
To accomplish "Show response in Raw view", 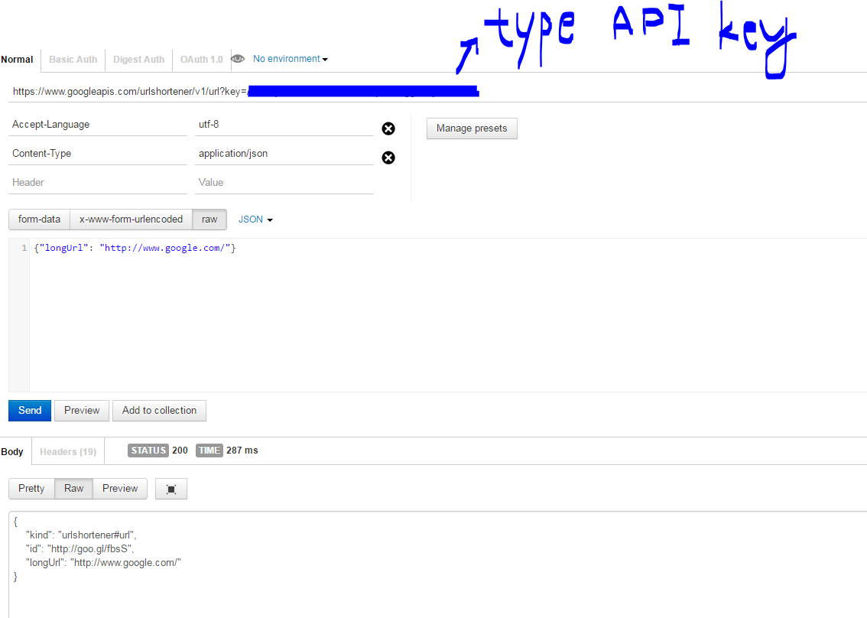I will (74, 489).
